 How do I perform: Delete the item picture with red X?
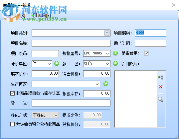160,87
